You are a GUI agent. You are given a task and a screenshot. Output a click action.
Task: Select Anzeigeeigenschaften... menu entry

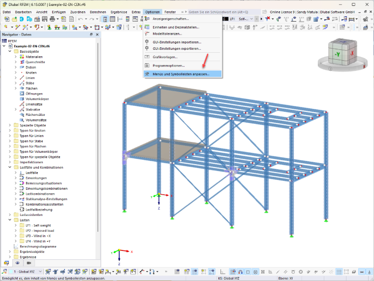pos(183,19)
